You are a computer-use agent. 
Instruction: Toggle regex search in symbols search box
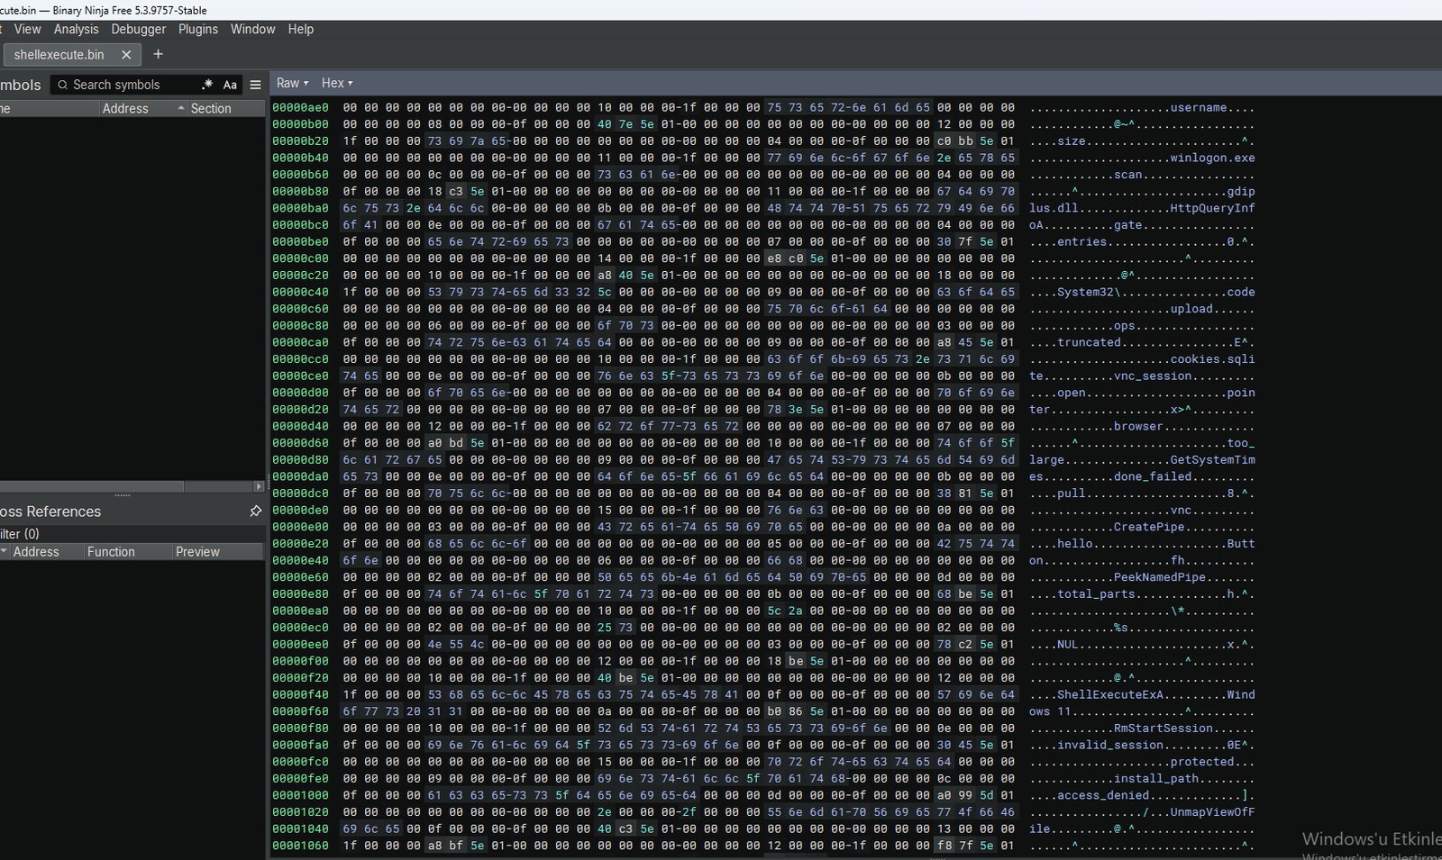click(207, 85)
